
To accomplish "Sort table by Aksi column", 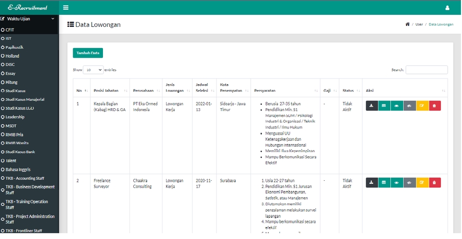I will 405,88.
